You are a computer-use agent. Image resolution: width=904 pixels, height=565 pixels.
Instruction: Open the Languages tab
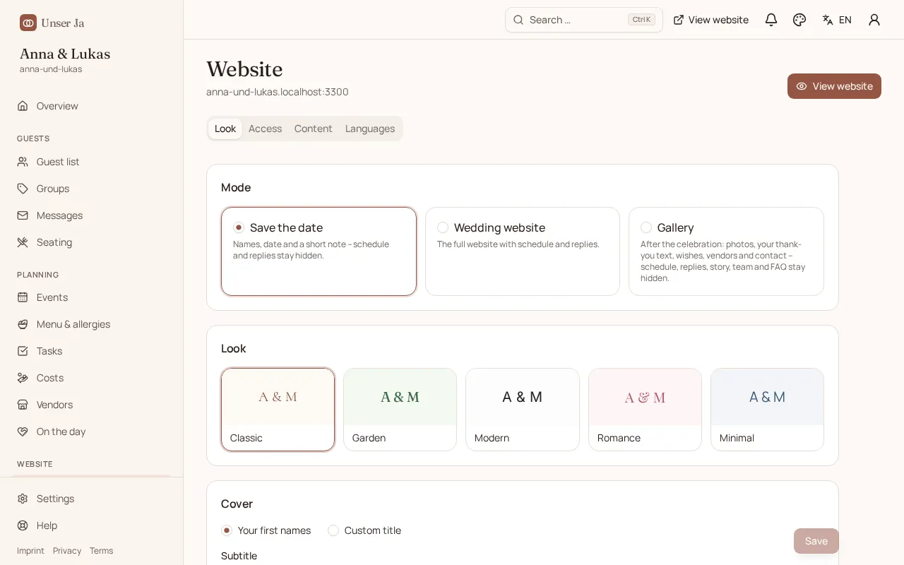370,129
